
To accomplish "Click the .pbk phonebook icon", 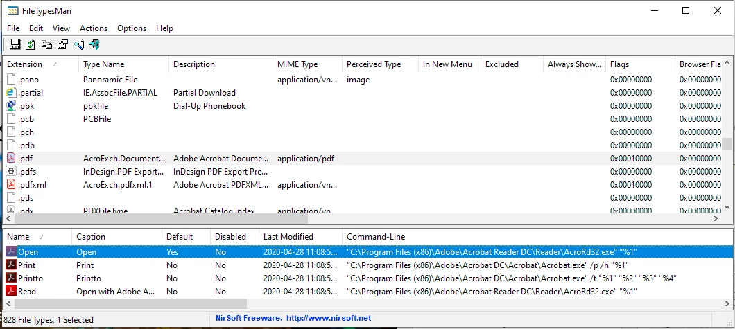I will (11, 106).
